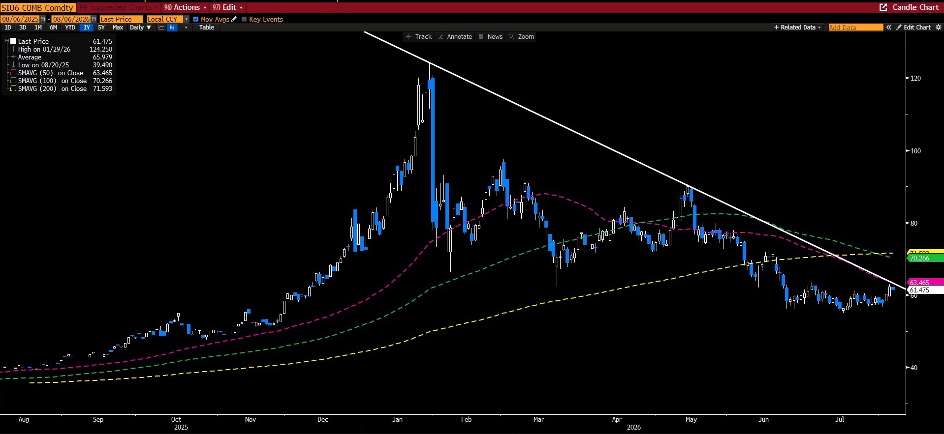Image resolution: width=944 pixels, height=434 pixels.
Task: Select the candle chart type icon
Action: [x=172, y=28]
